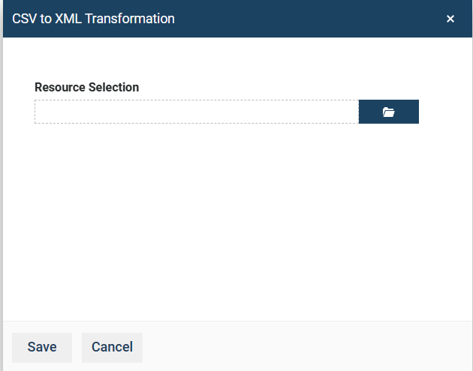Screen dimensions: 473x371
Task: Browse for a resource file
Action: (x=388, y=112)
